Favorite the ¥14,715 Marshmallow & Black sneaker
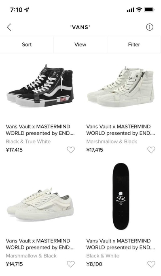This screenshot has height=276, width=161. tap(71, 264)
